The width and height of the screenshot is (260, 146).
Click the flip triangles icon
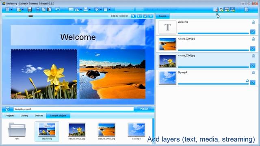tap(77, 9)
